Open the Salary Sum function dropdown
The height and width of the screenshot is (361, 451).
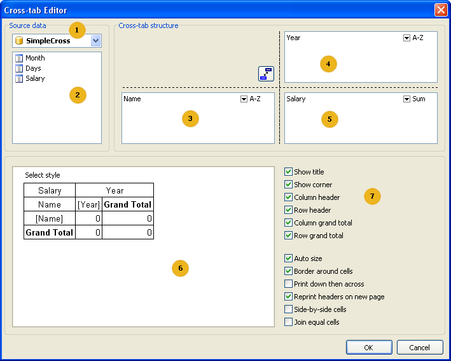click(406, 99)
